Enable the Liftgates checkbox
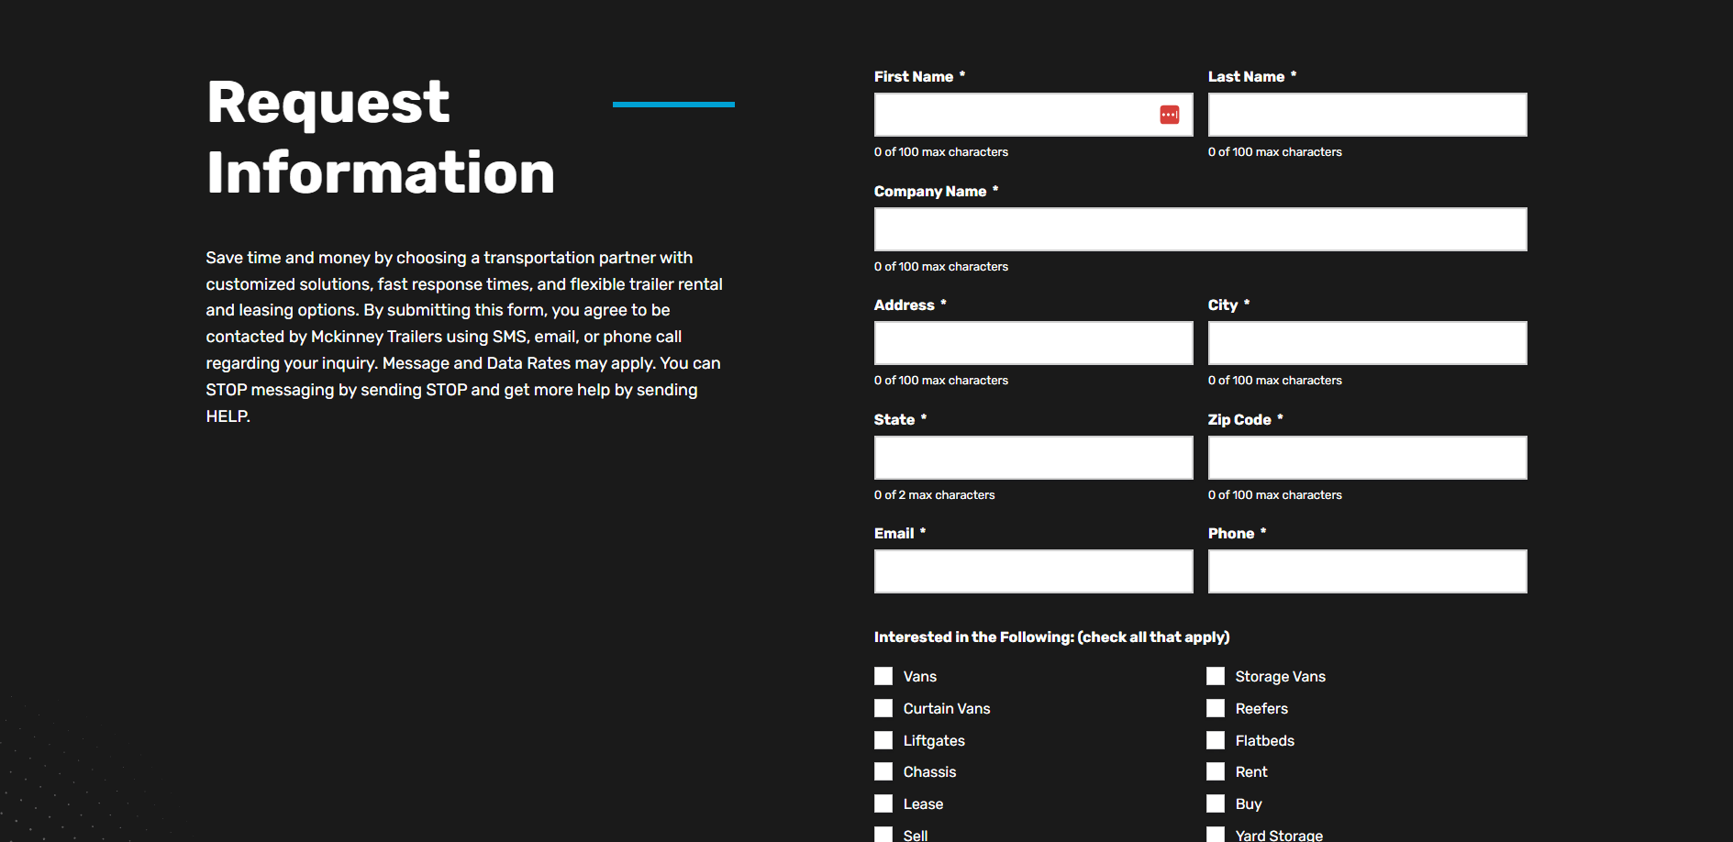1733x842 pixels. point(883,740)
